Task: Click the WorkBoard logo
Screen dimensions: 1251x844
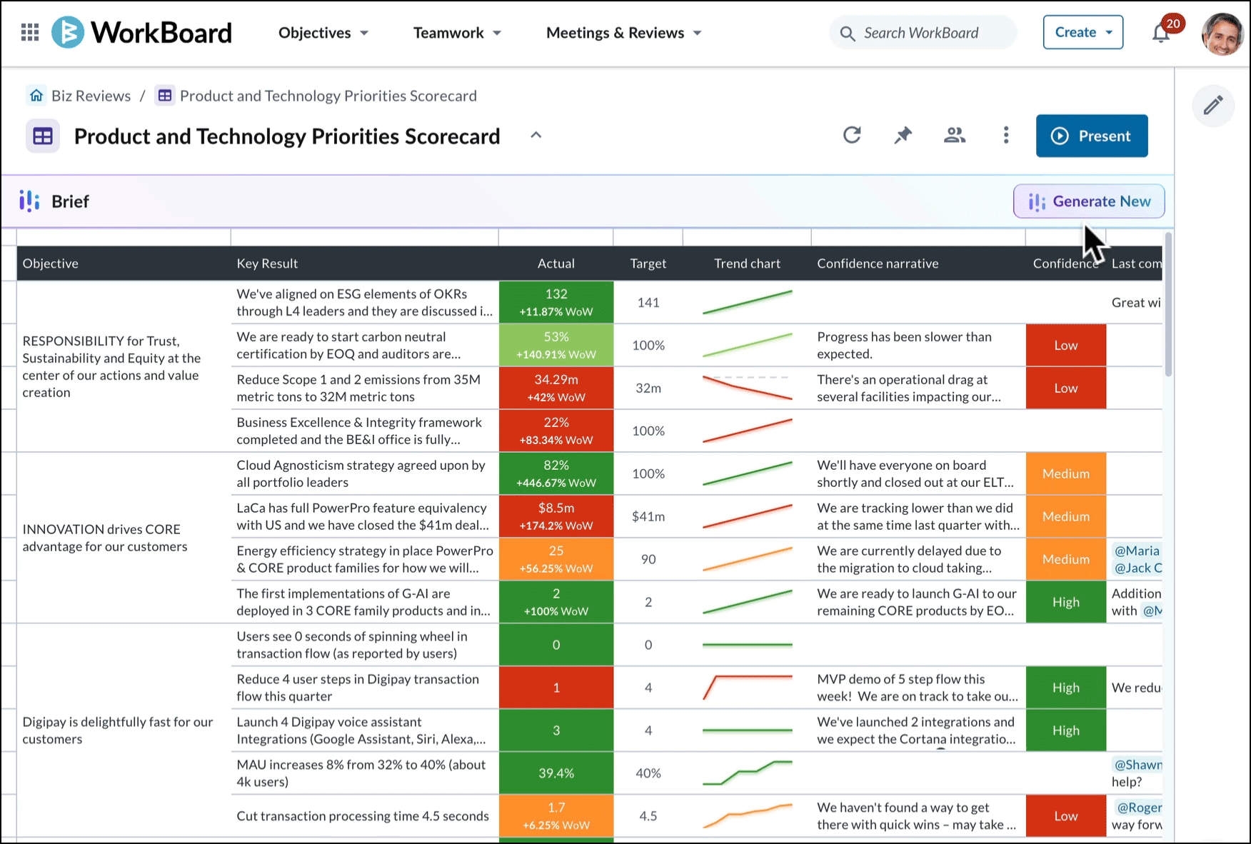Action: 141,32
